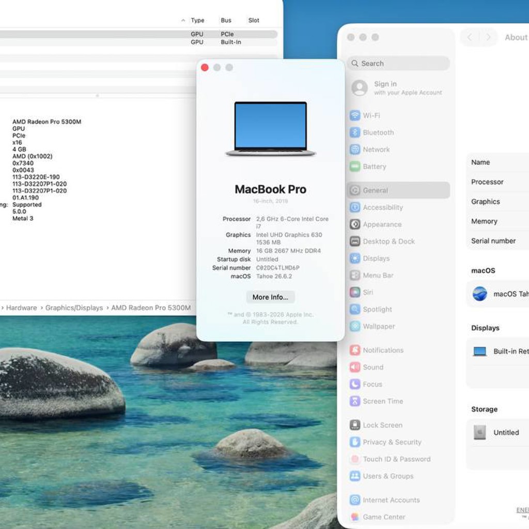
Task: Focus the Search field in System Settings
Action: pos(398,64)
